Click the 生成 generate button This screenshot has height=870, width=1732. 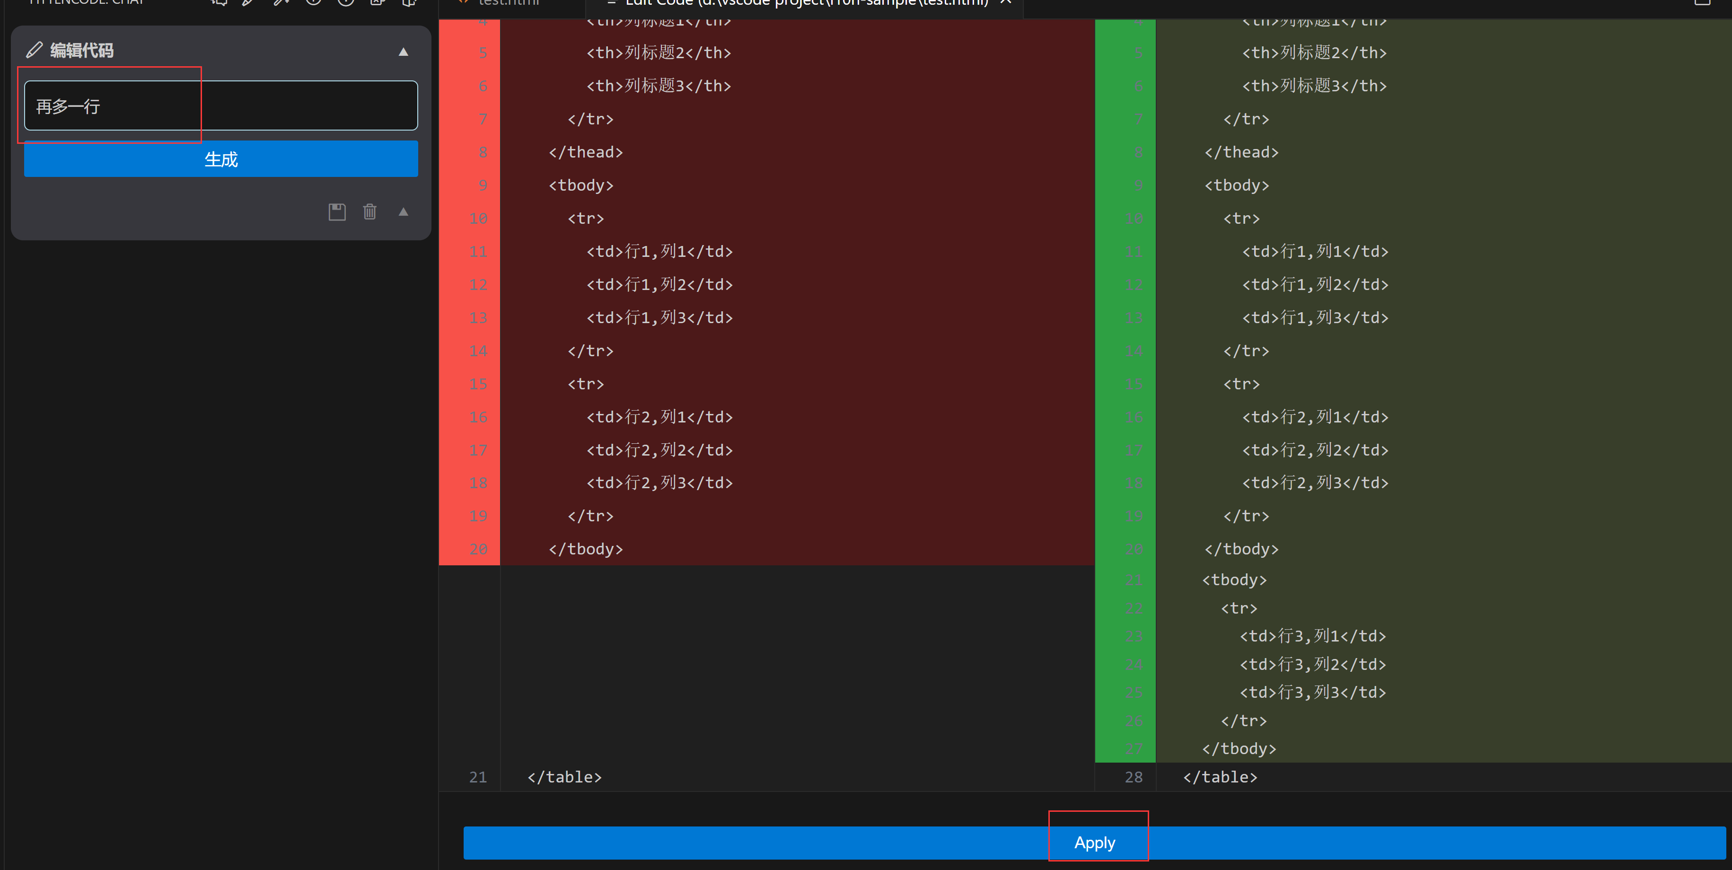(220, 159)
